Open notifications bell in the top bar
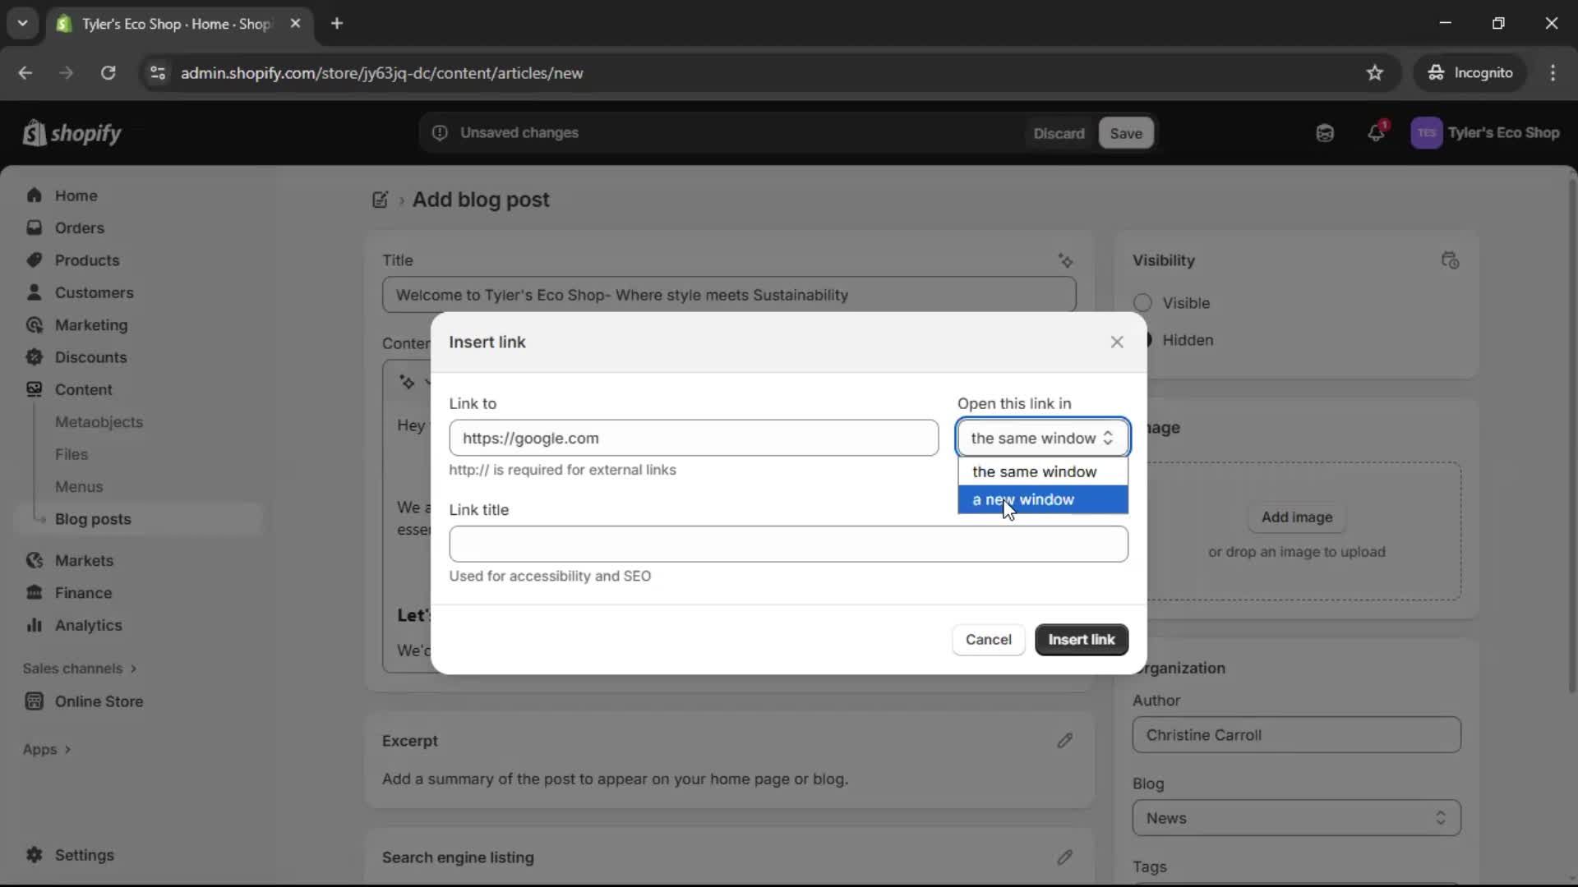 point(1377,132)
